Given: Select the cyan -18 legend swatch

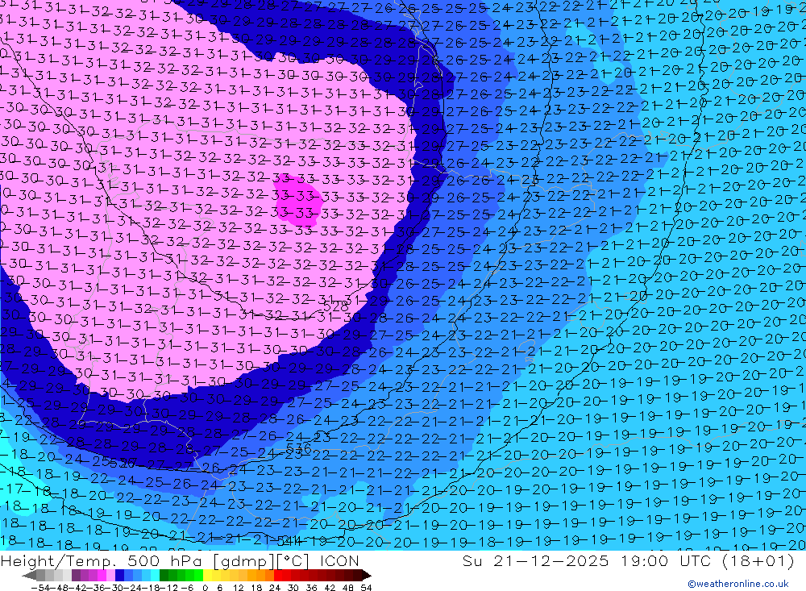Looking at the screenshot, I should coord(155,575).
